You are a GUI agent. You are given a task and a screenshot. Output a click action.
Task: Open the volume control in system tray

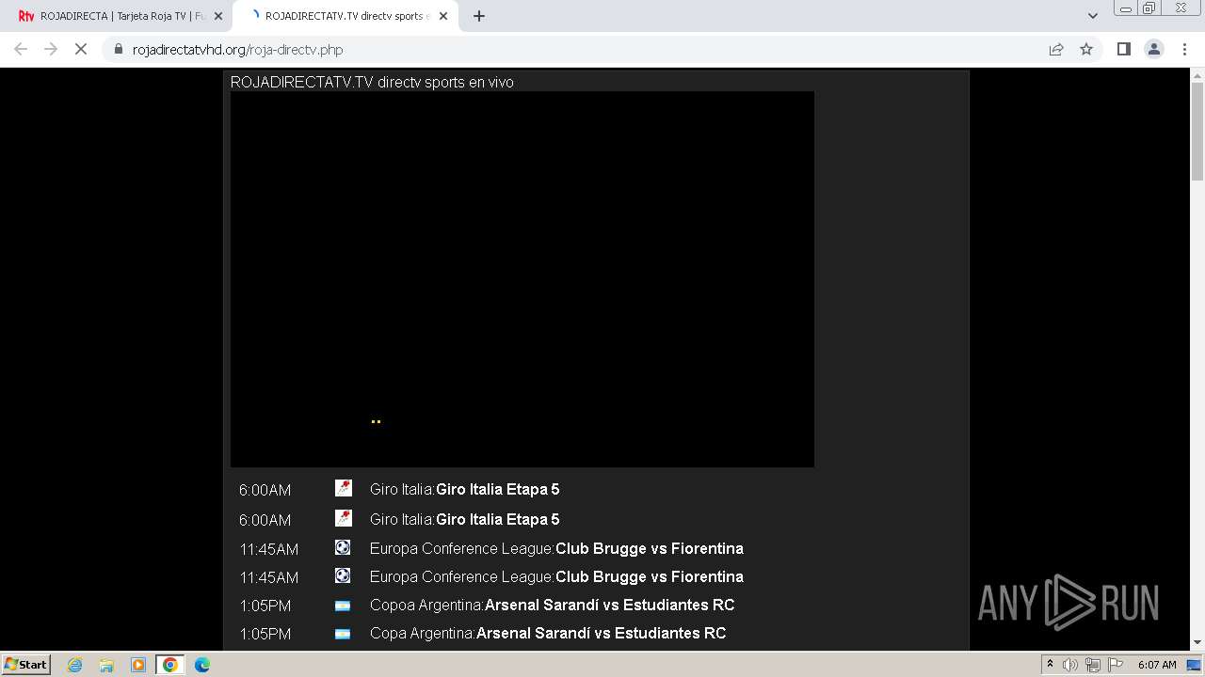1069,665
